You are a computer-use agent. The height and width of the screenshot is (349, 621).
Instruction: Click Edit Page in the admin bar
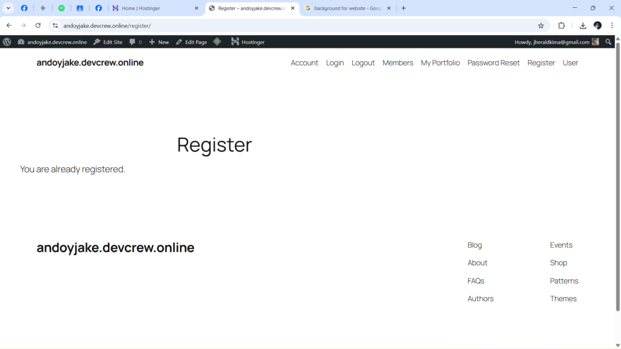tap(191, 42)
